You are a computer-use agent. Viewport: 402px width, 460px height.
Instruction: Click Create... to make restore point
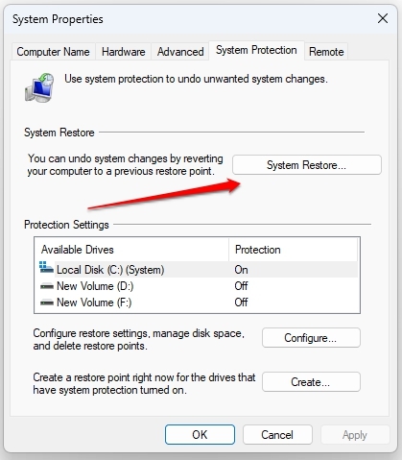(311, 381)
